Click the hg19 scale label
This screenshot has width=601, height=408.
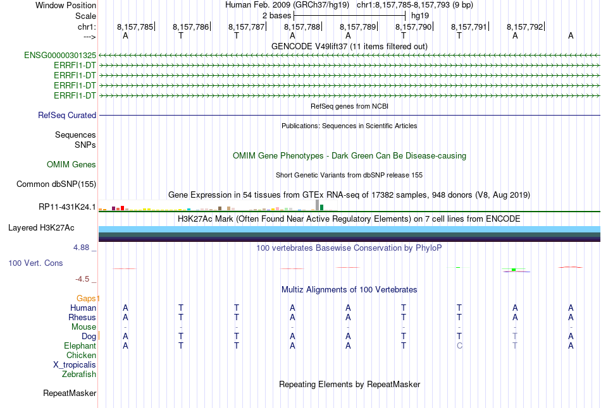pos(420,16)
